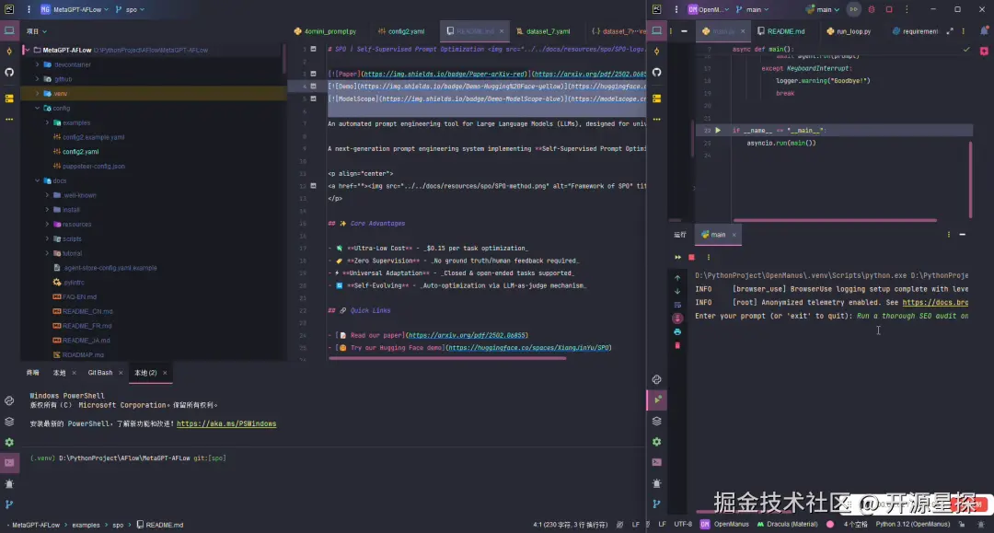Open the main branch dropdown in OpenManus window
The image size is (994, 533).
pyautogui.click(x=753, y=9)
